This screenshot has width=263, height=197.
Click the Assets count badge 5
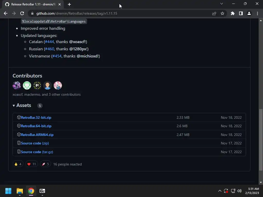tap(40, 106)
